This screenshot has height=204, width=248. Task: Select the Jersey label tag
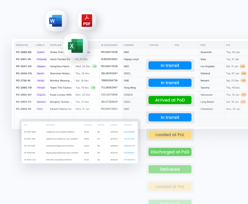[41, 81]
